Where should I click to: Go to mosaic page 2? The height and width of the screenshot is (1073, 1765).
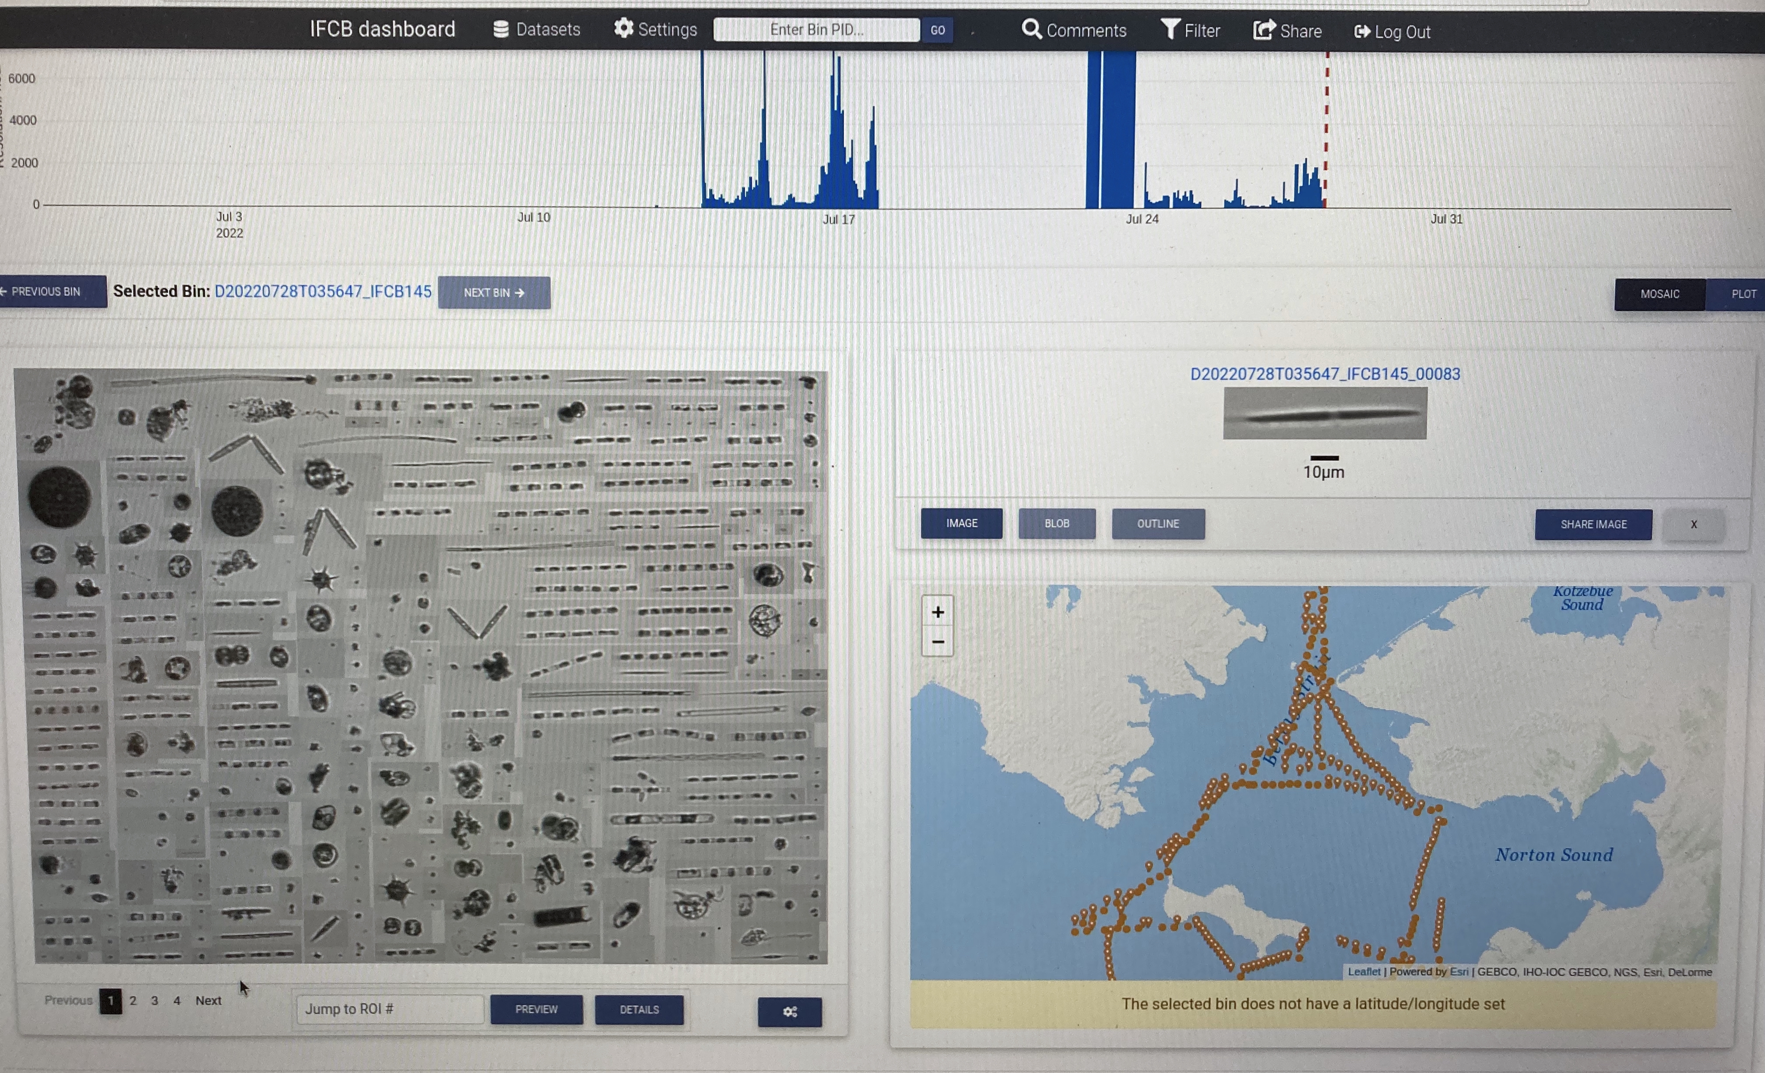pyautogui.click(x=133, y=1001)
